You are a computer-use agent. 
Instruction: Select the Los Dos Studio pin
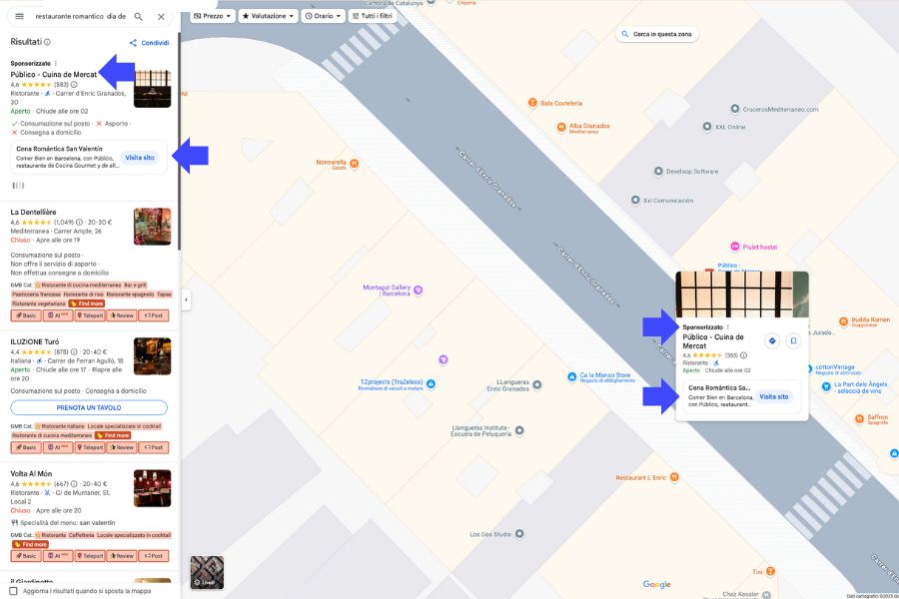[519, 534]
